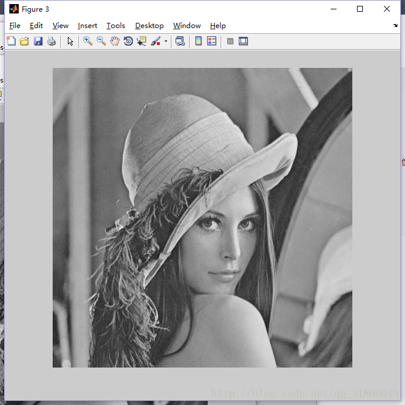Viewport: 405px width, 405px height.
Task: Insert a legend using the toolbar icon
Action: pyautogui.click(x=212, y=41)
